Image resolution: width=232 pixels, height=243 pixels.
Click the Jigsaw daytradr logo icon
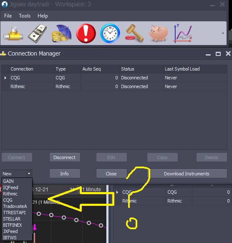point(4,4)
